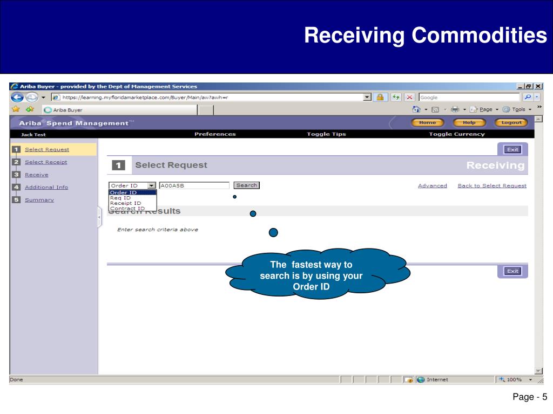Image resolution: width=553 pixels, height=414 pixels.
Task: Go to step 5 Summary
Action: (x=39, y=200)
